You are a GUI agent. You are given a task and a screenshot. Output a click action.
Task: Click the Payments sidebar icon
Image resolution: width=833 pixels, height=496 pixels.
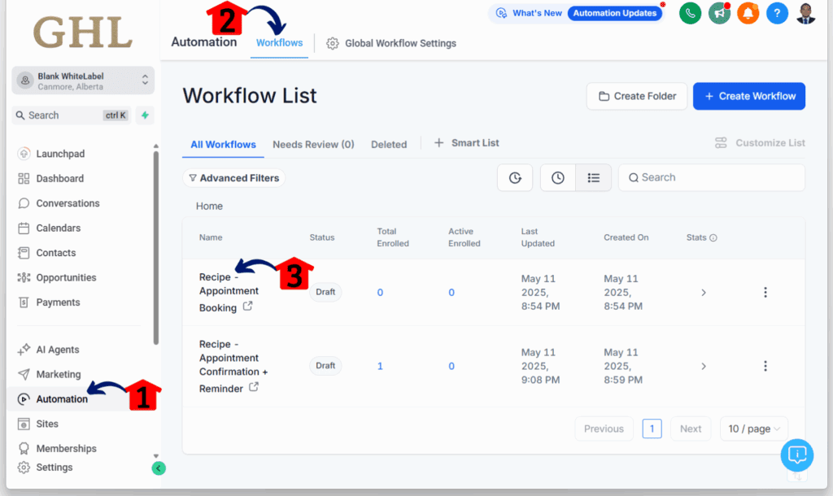(24, 302)
